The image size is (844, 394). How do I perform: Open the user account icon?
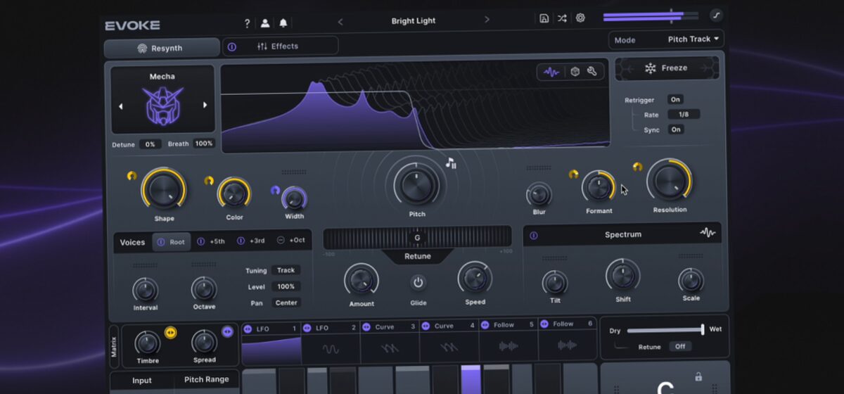point(265,23)
